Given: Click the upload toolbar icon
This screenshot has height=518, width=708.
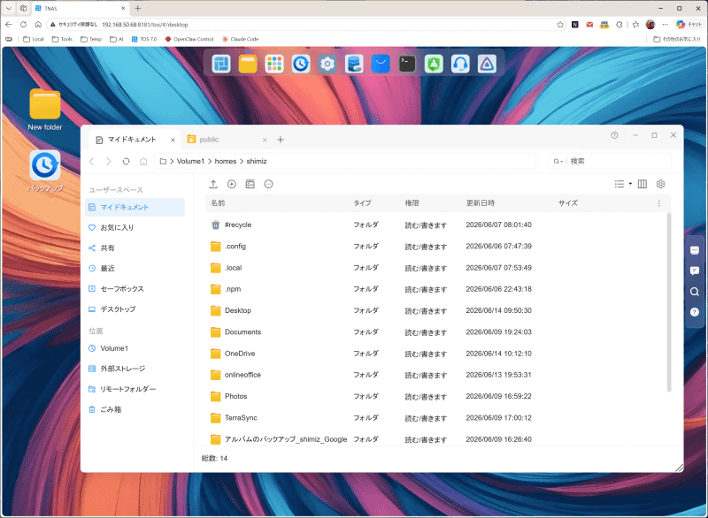Looking at the screenshot, I should coord(213,184).
